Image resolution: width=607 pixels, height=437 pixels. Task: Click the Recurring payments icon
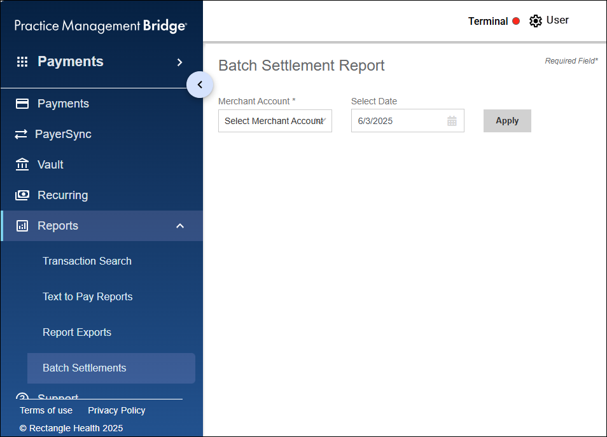(x=21, y=195)
